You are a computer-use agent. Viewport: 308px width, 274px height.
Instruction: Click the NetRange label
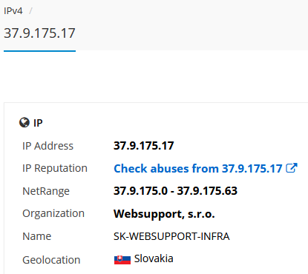tap(46, 191)
